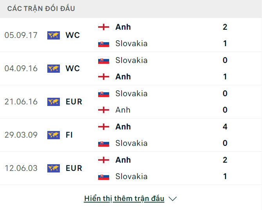Screen dimensions: 262x210
Task: Select Slovakia team name in 21.06.16 match
Action: (131, 93)
